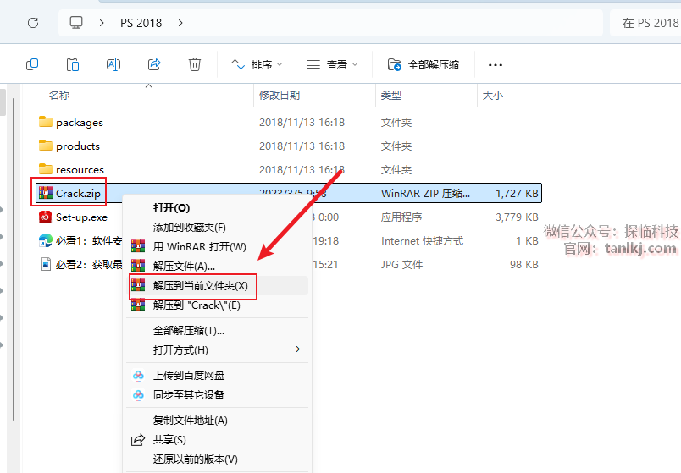The image size is (681, 473).
Task: Expand the 打开方式 submenu arrow
Action: (x=297, y=349)
